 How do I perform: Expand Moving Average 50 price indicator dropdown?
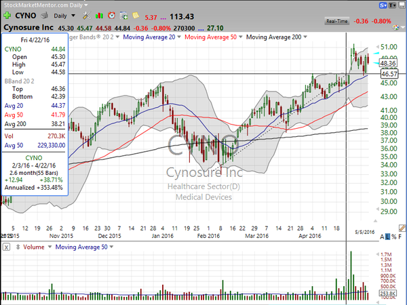[x=241, y=37]
